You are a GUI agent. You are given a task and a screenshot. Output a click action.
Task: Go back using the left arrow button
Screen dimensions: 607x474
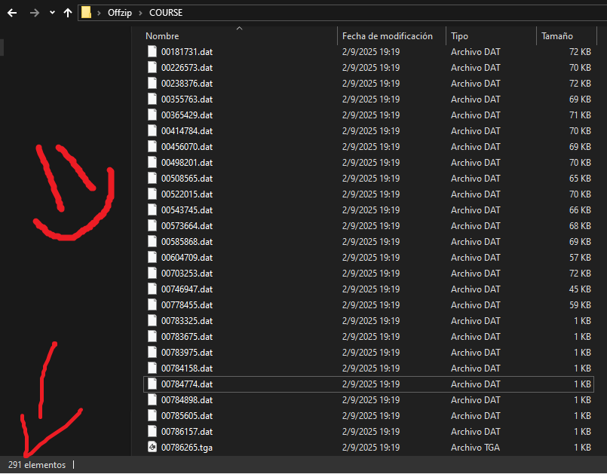(12, 13)
